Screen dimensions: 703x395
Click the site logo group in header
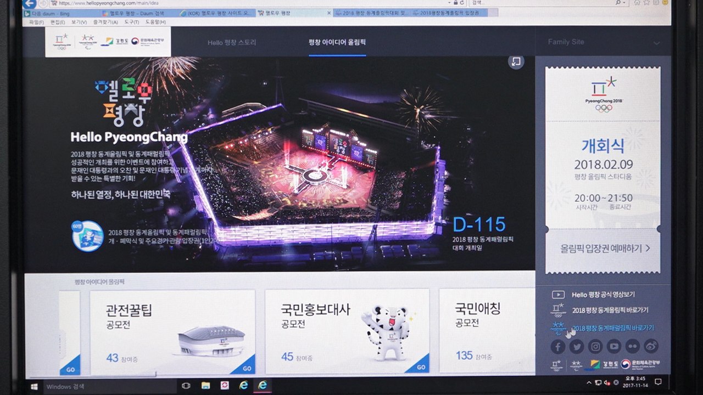(108, 42)
